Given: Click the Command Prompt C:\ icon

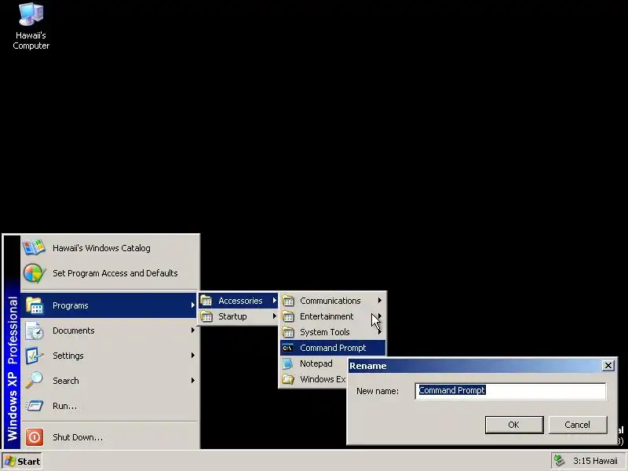Looking at the screenshot, I should pyautogui.click(x=287, y=348).
